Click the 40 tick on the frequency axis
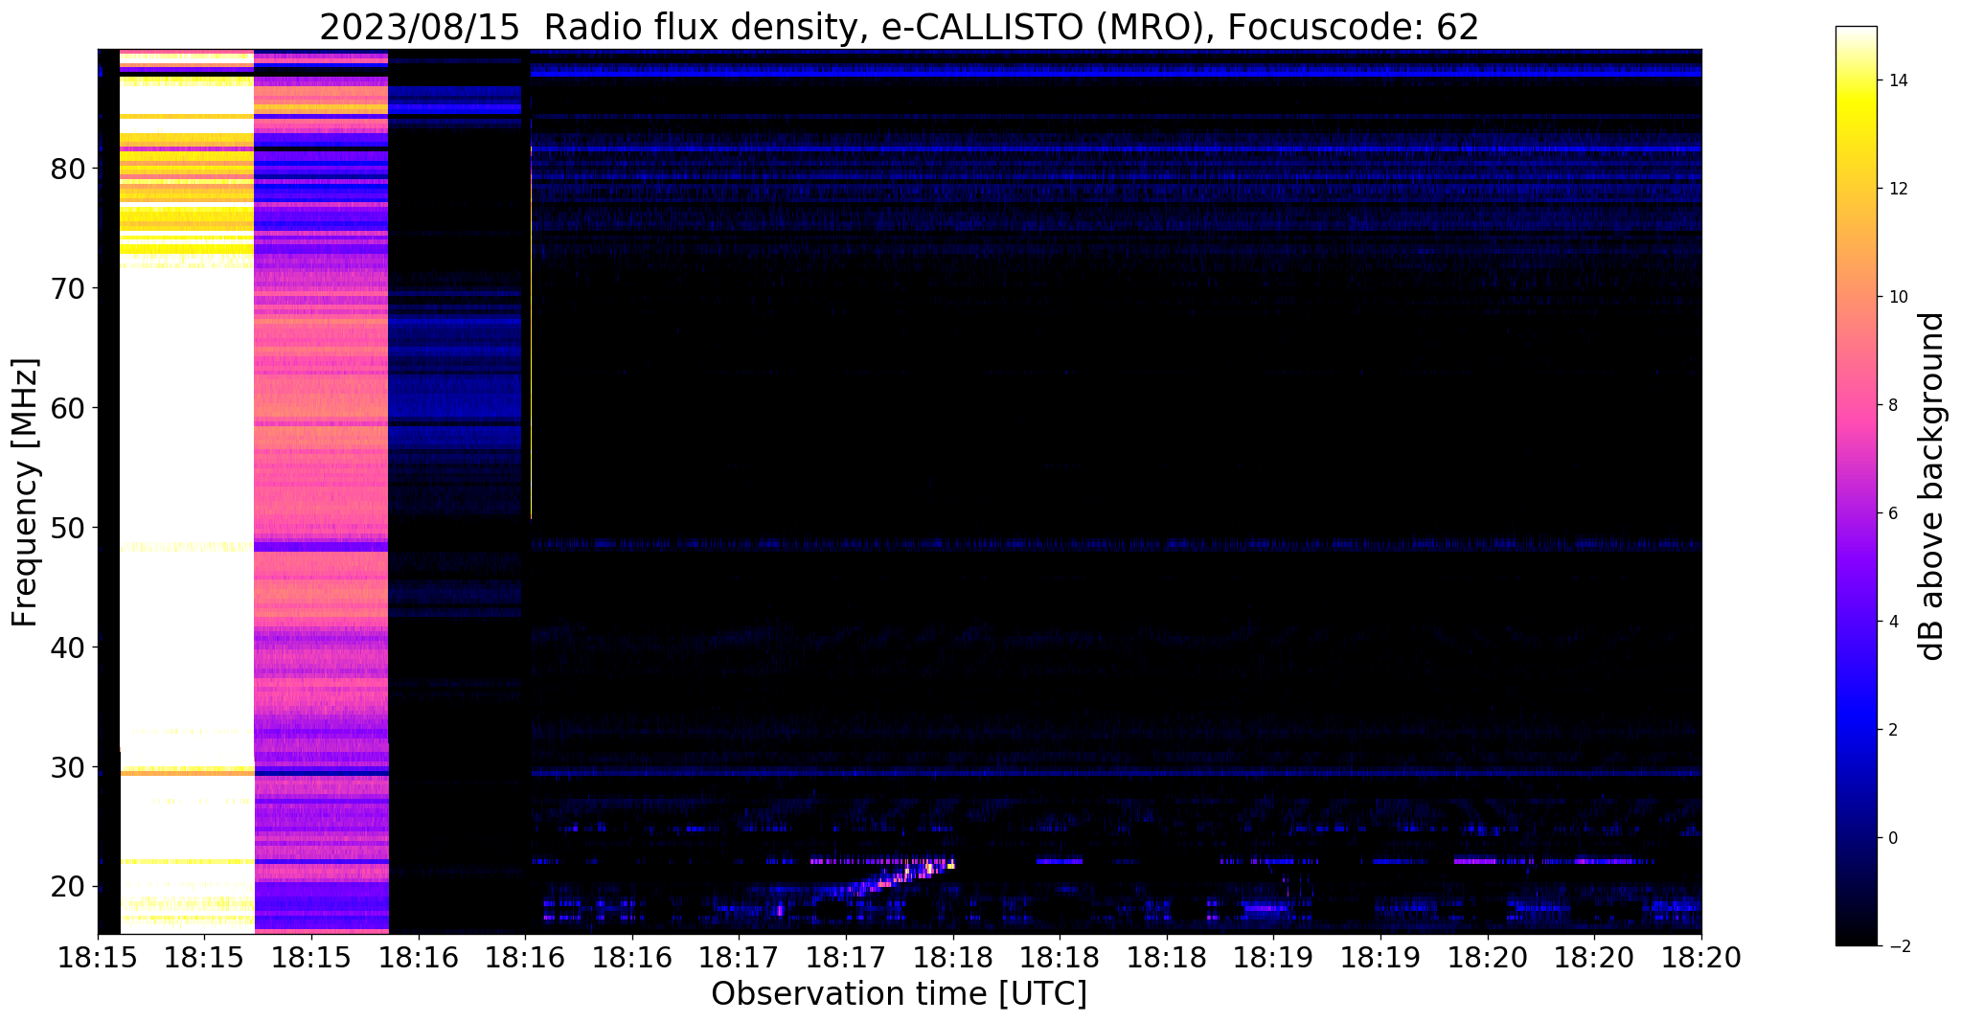This screenshot has width=1961, height=1022. click(69, 647)
